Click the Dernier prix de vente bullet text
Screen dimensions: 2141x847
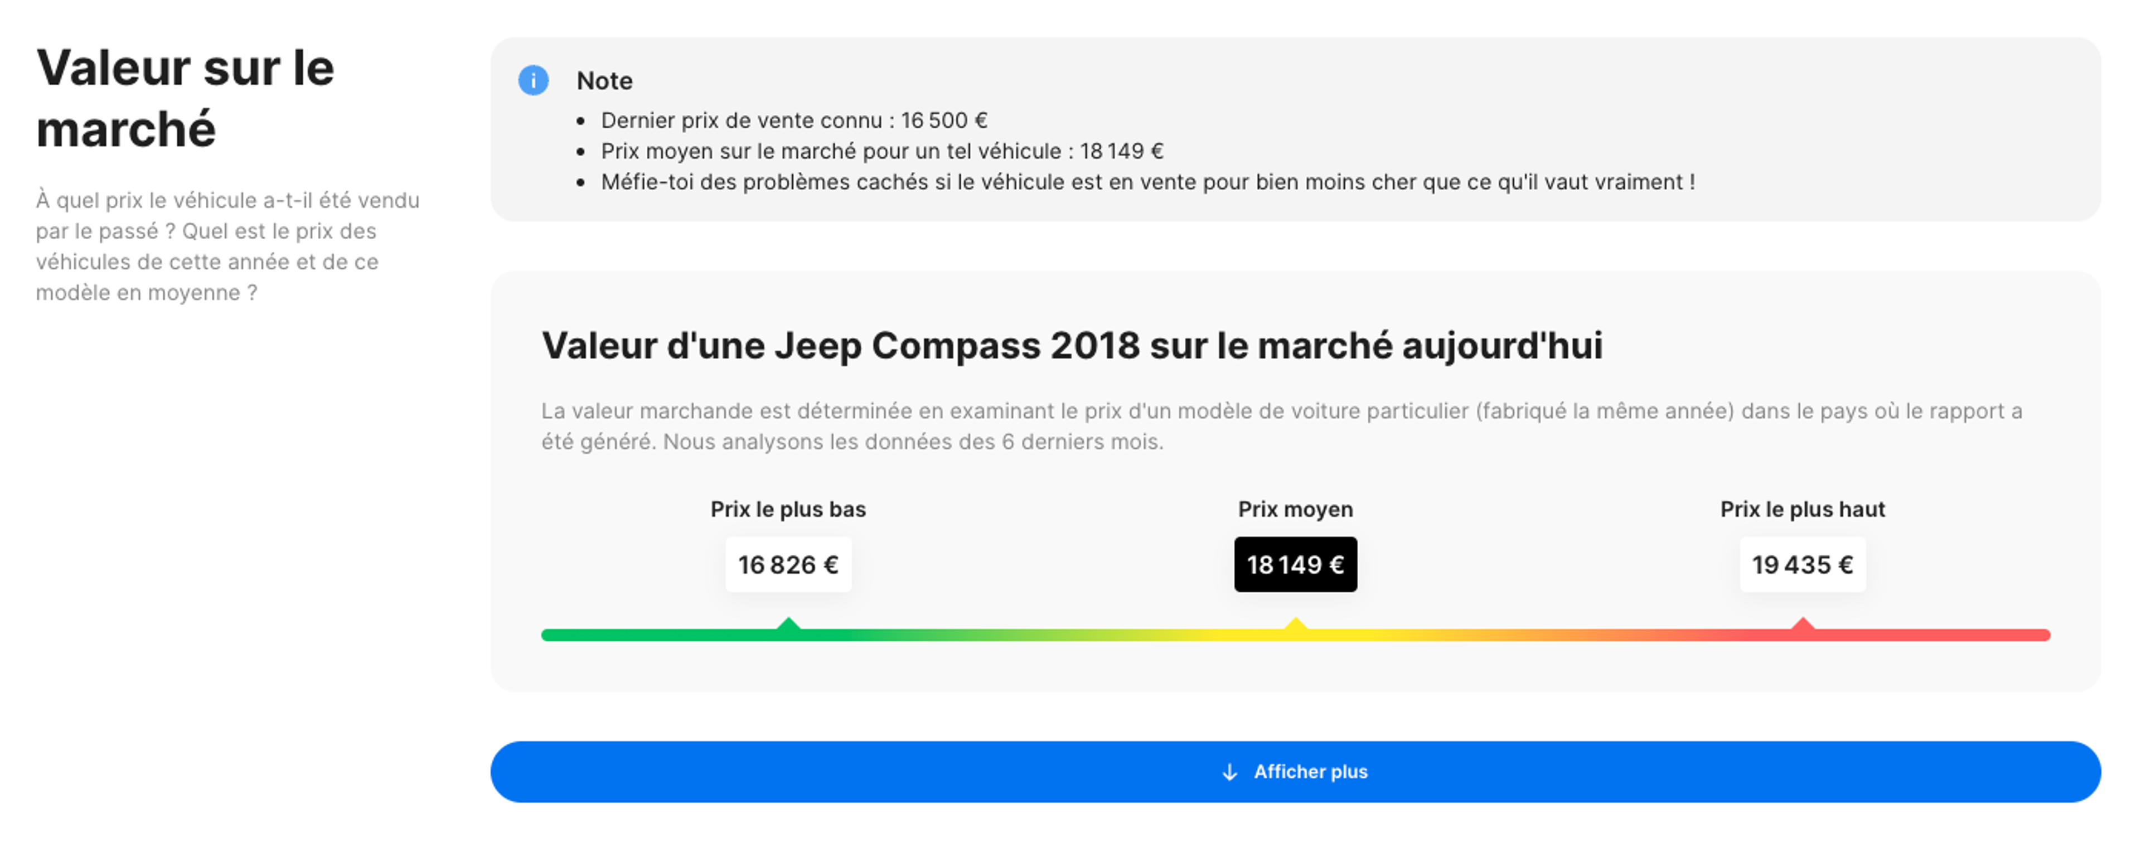[794, 120]
